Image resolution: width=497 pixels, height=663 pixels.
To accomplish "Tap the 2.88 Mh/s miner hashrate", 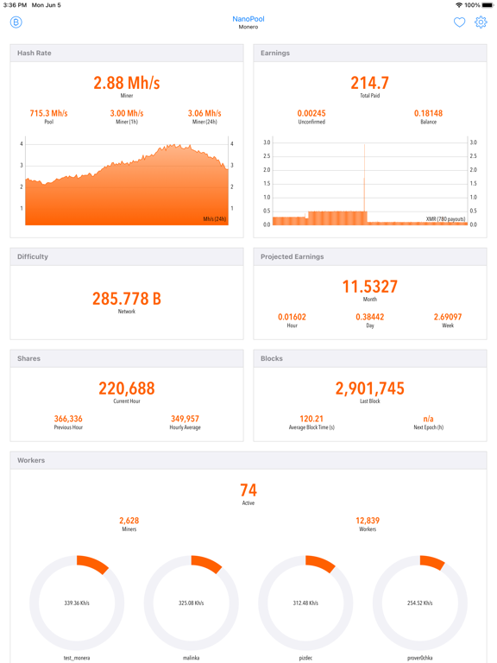I will [127, 83].
